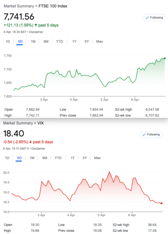Click the 6 Apr label on VIX chart axis
The width and height of the screenshot is (168, 234).
tap(132, 215)
